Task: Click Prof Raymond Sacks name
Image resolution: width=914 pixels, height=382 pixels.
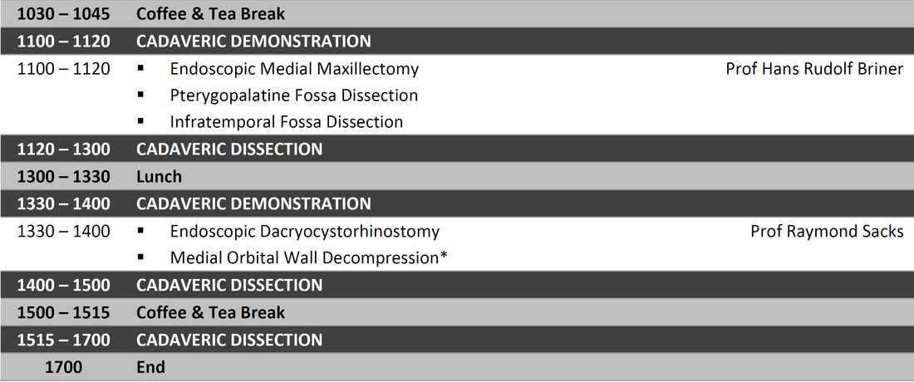Action: 827,231
